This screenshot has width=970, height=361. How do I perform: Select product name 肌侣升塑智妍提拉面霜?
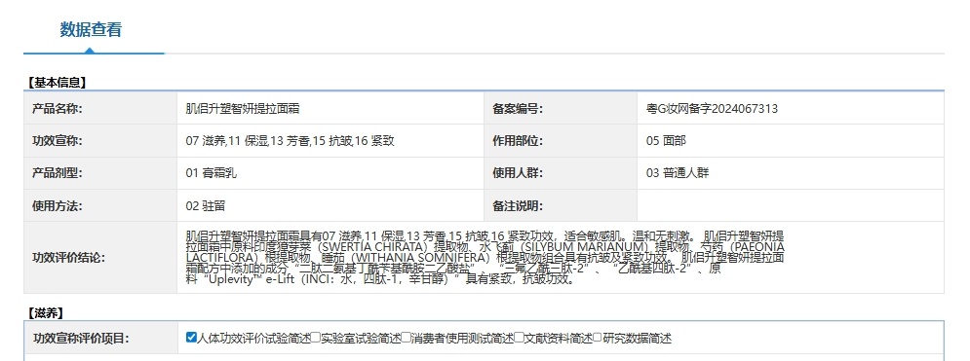243,109
